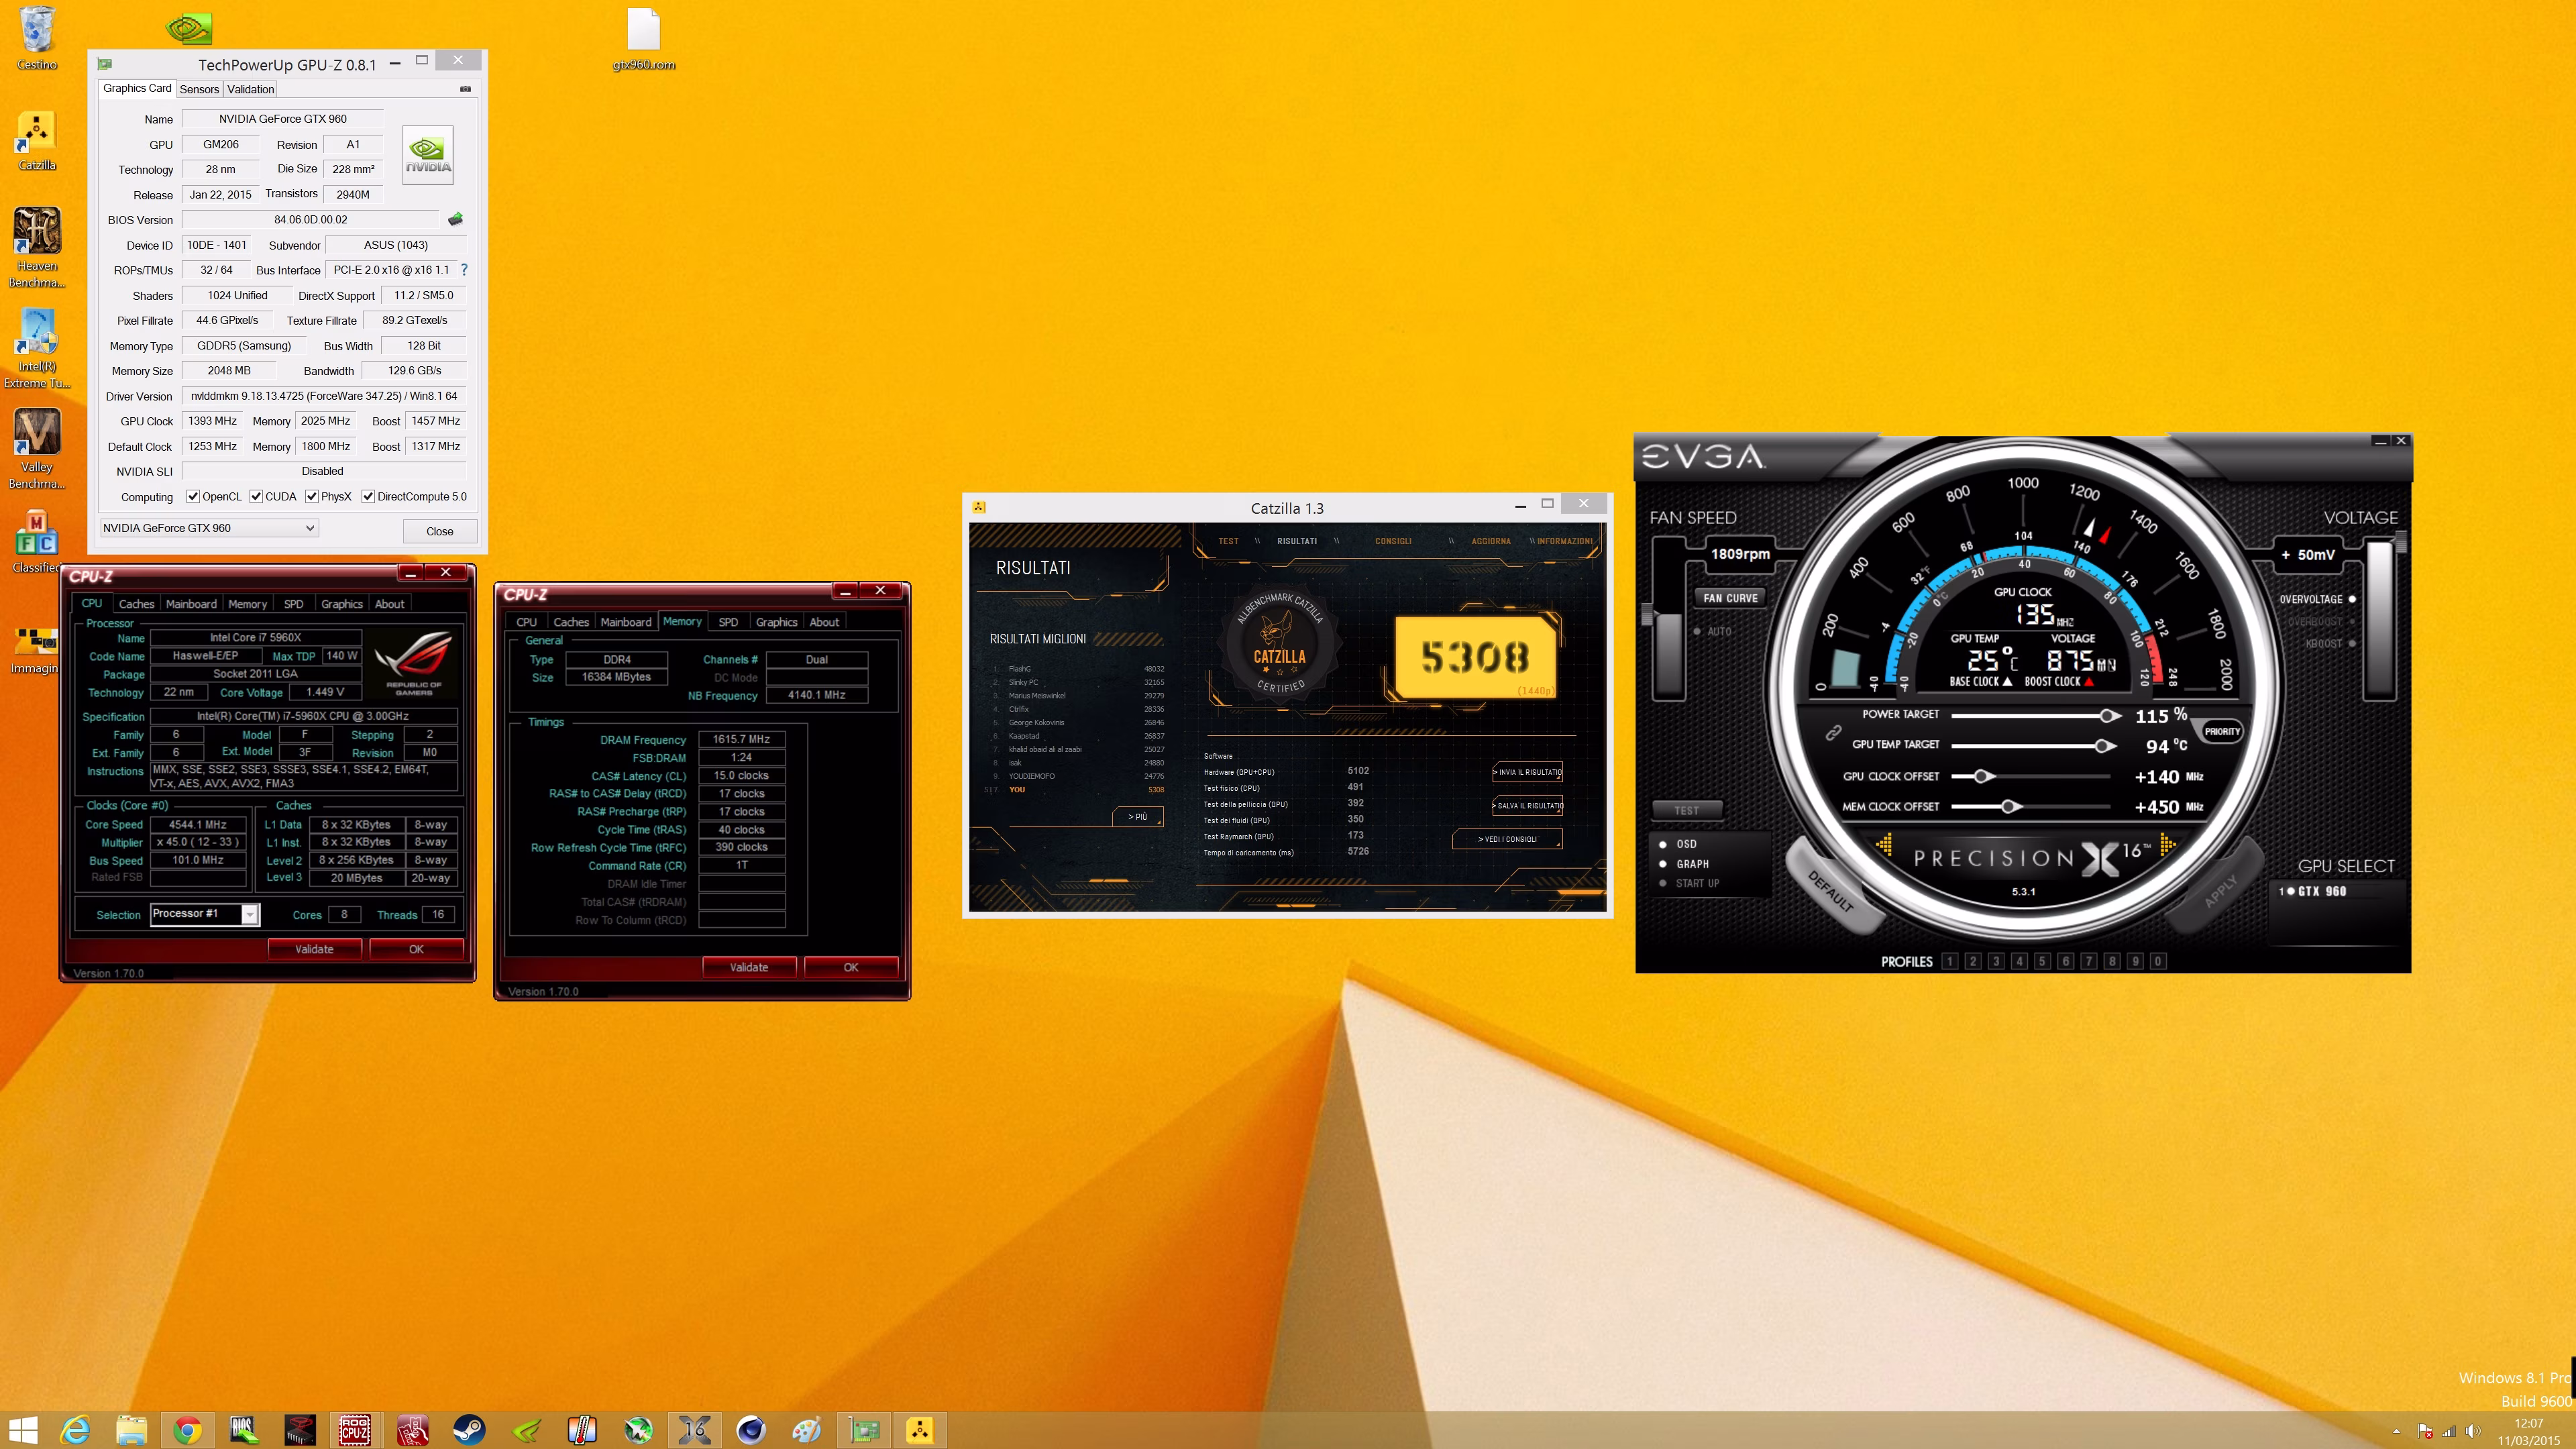The height and width of the screenshot is (1449, 2576).
Task: Click the Close button in GPU-Z
Action: 440,531
